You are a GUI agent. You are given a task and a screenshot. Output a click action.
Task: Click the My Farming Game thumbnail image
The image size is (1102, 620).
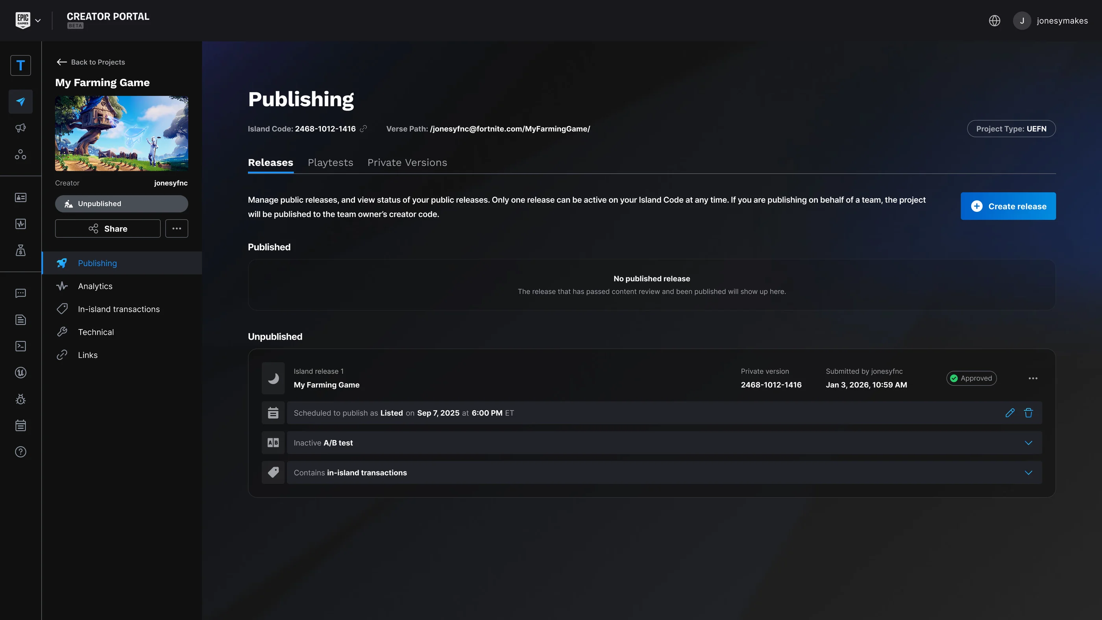[122, 133]
